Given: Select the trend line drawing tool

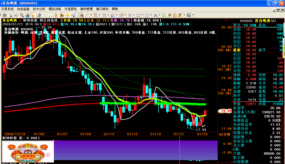Looking at the screenshot, I should pyautogui.click(x=87, y=15).
